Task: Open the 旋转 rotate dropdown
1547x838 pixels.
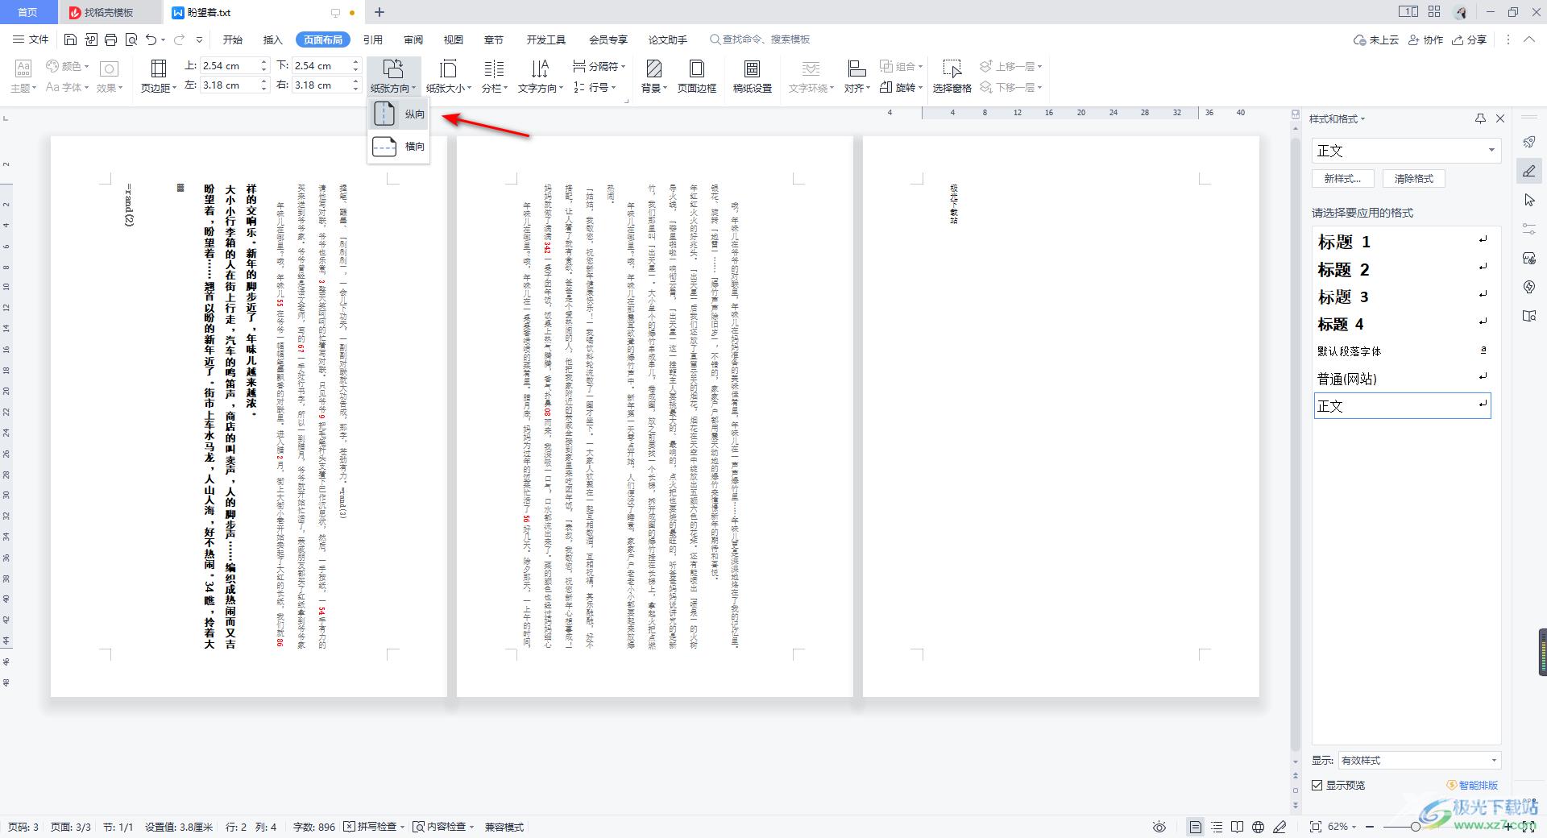Action: pyautogui.click(x=900, y=87)
